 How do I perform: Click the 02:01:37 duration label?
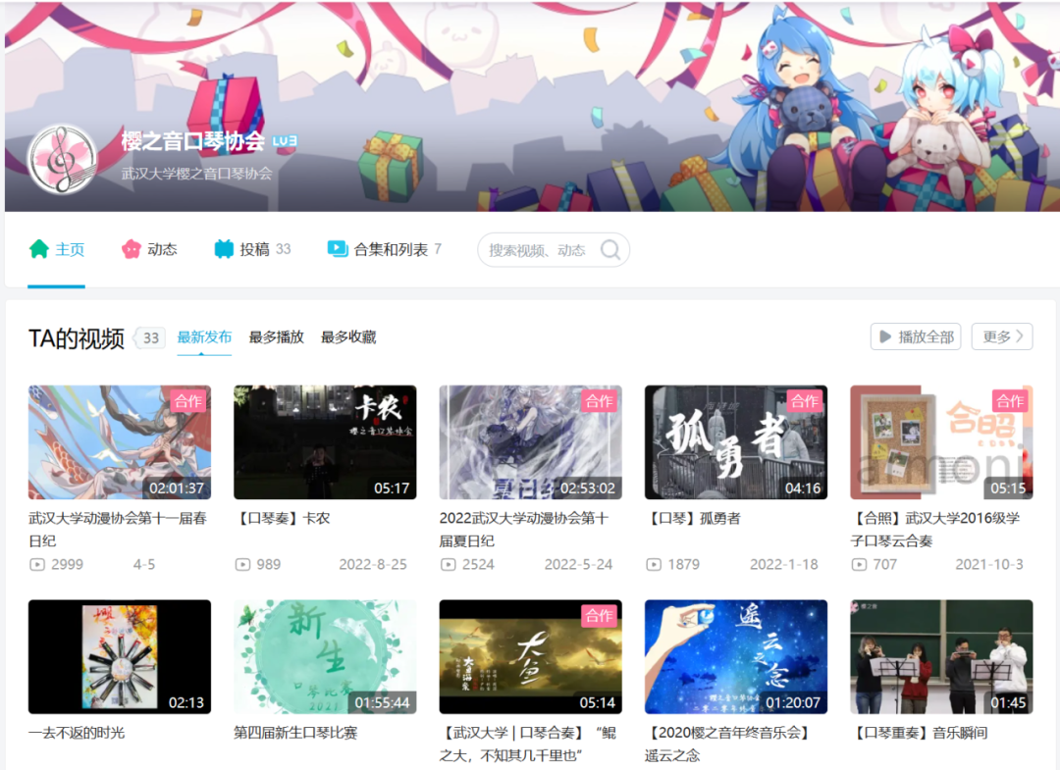pos(177,488)
